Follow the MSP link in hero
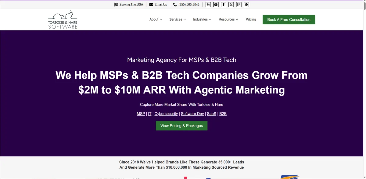The image size is (366, 179). point(141,114)
